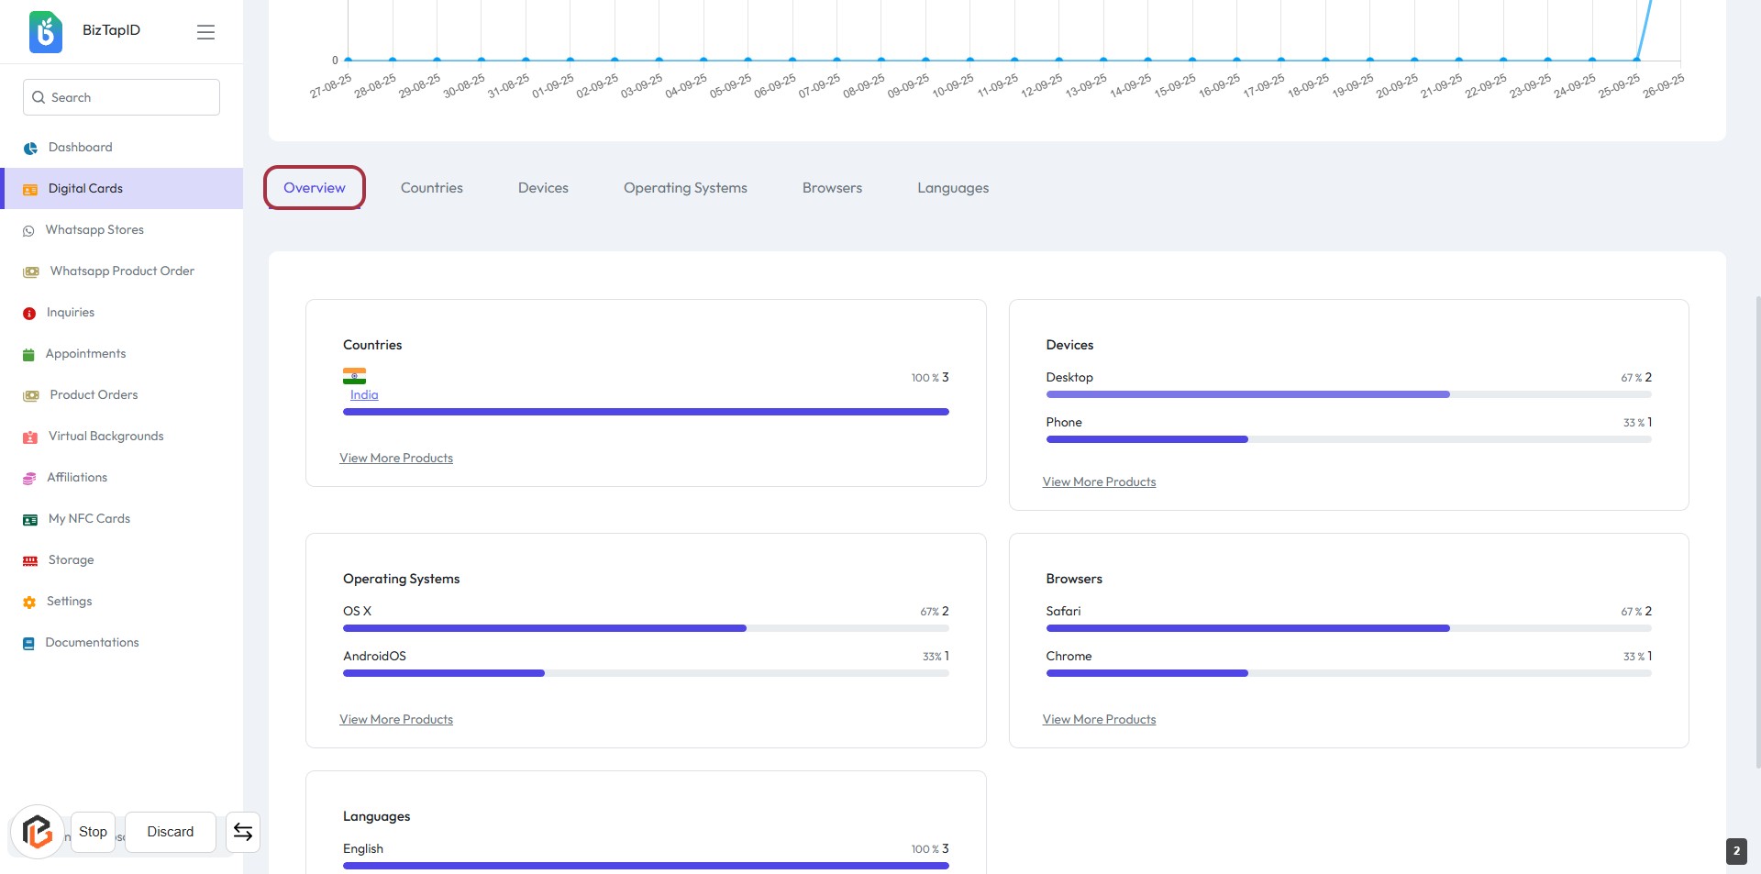
Task: Click the Dashboard pie chart icon
Action: (30, 148)
